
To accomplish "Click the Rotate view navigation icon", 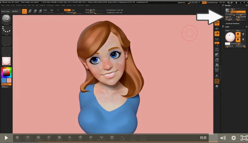I will 217,65.
